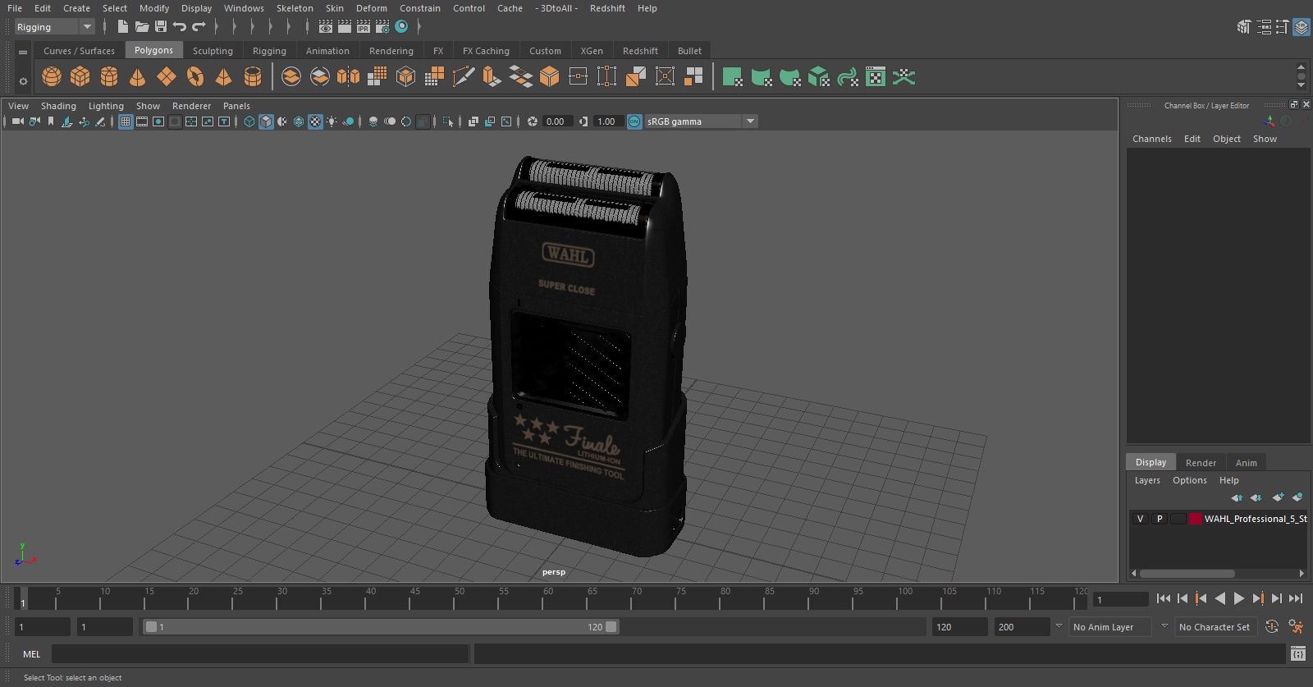Open the Rigging menu set dropdown
The width and height of the screenshot is (1313, 687).
pyautogui.click(x=54, y=27)
